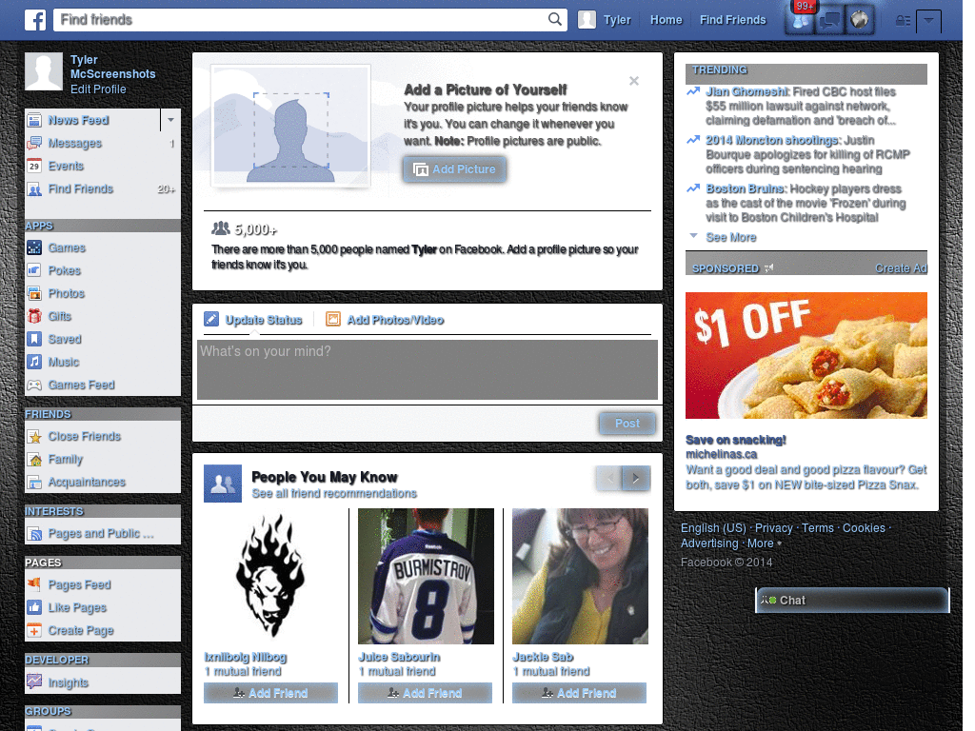Open the Music icon

(34, 362)
